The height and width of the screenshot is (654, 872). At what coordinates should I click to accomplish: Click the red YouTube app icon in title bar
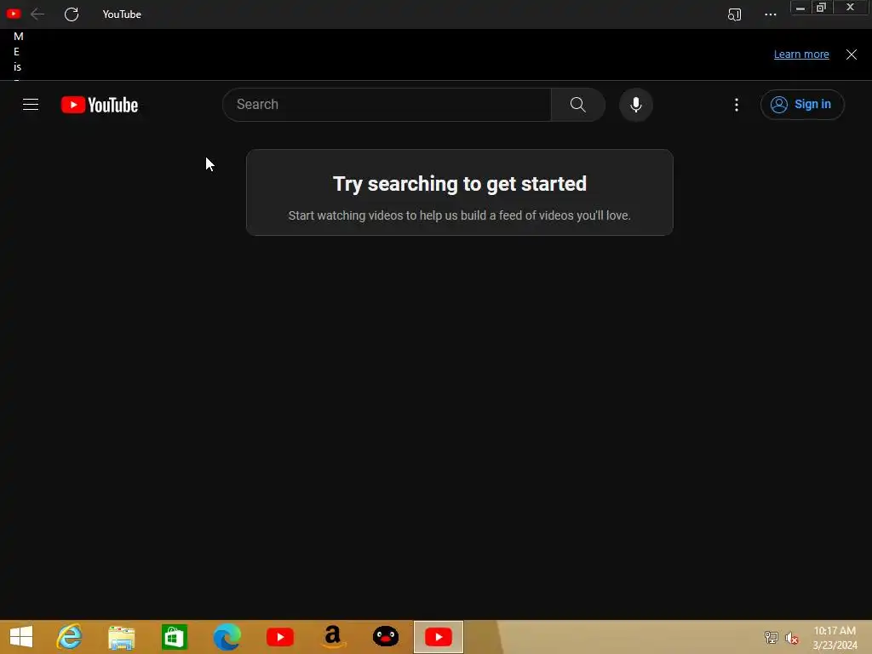[x=14, y=14]
